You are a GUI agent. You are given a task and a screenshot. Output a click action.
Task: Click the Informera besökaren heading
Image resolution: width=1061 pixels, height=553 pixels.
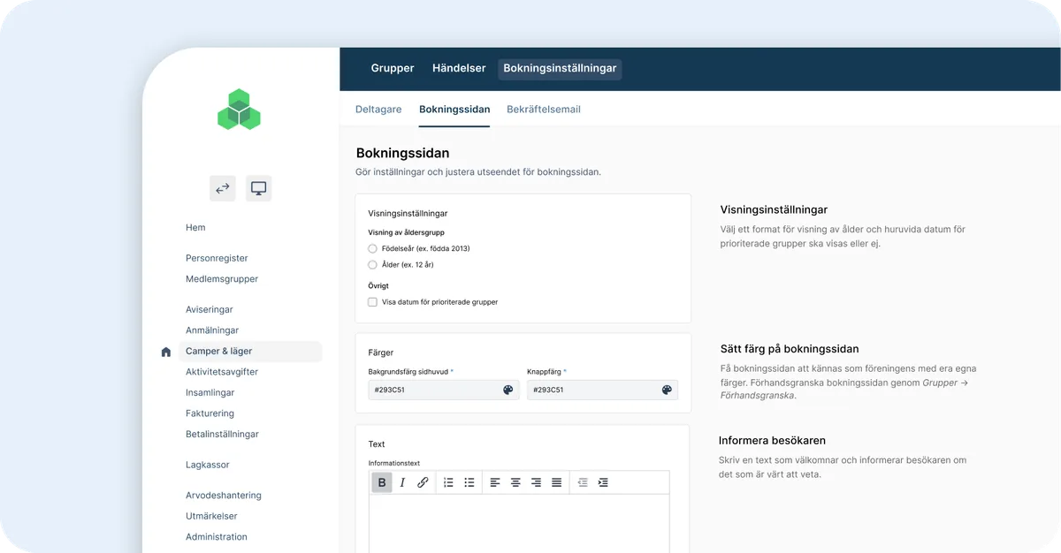pyautogui.click(x=773, y=440)
